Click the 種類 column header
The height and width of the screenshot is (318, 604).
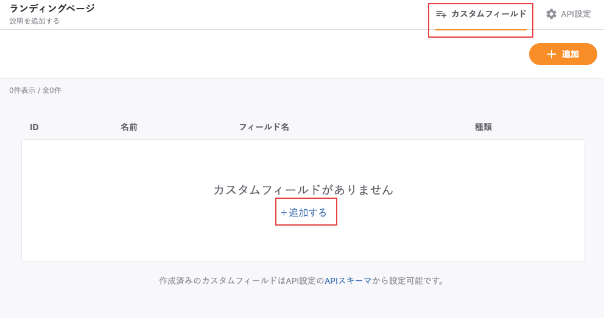pyautogui.click(x=483, y=127)
